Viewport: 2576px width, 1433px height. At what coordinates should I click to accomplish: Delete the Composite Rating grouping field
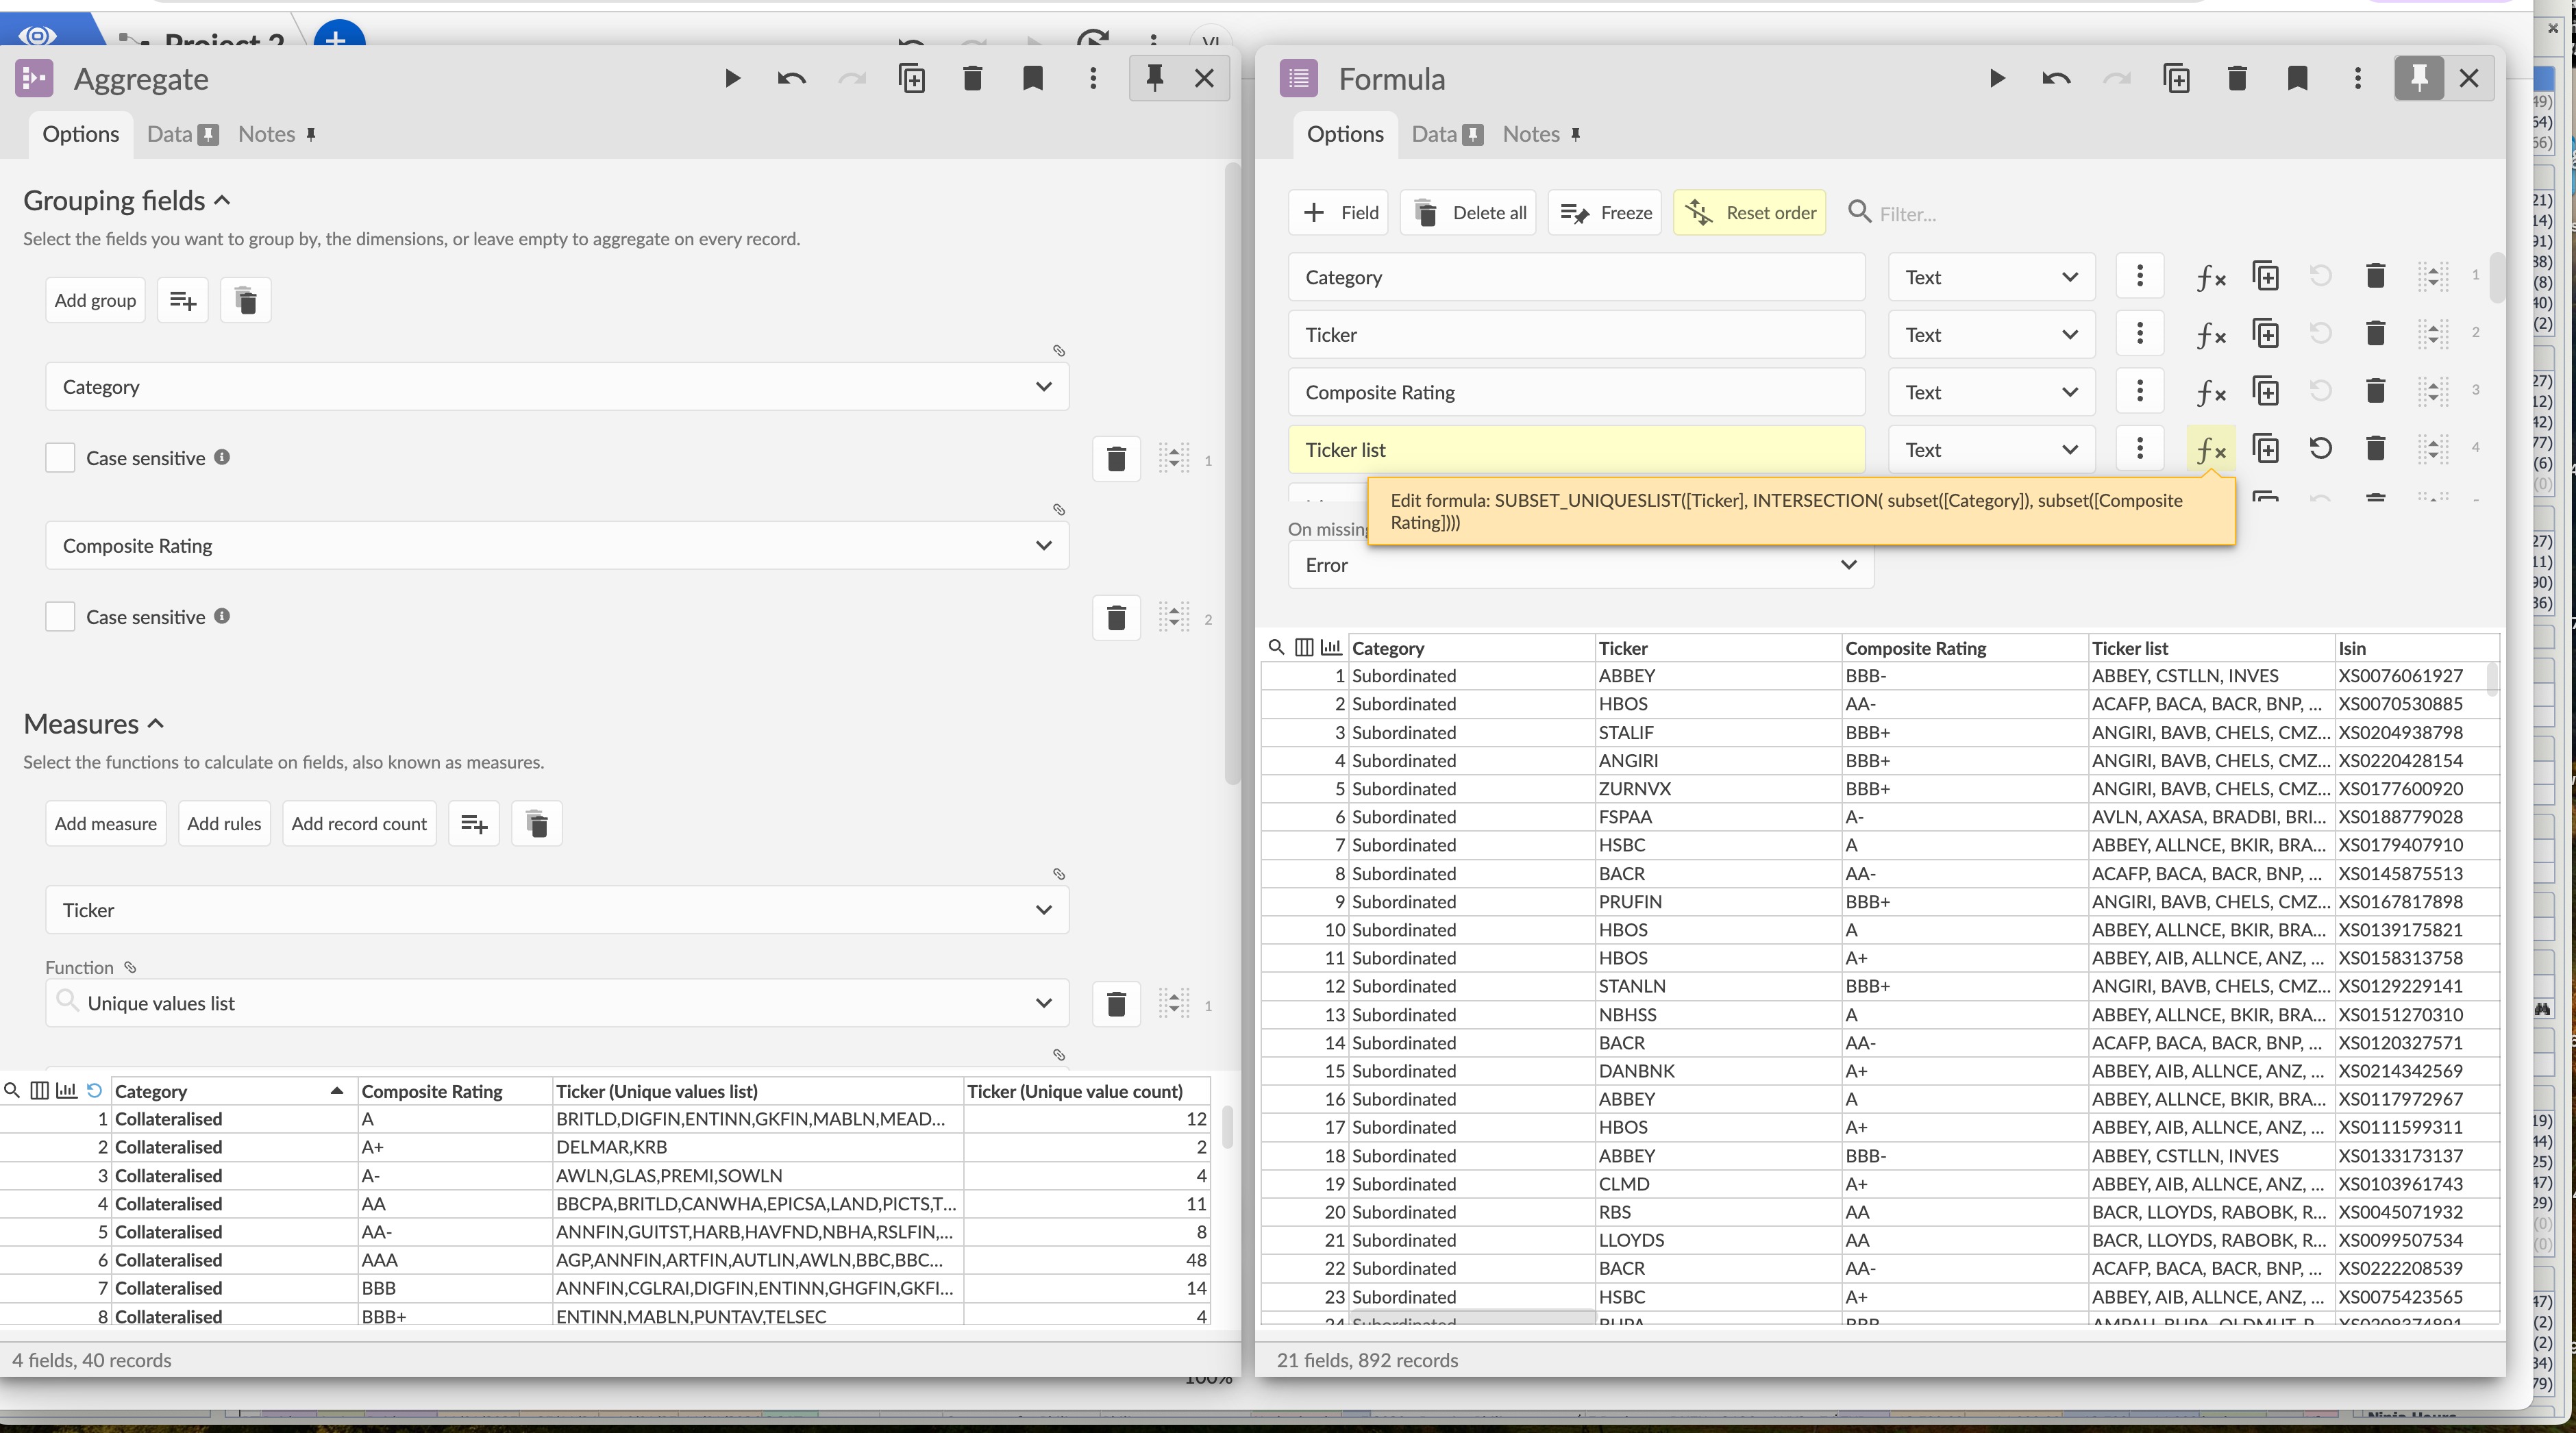[1117, 618]
